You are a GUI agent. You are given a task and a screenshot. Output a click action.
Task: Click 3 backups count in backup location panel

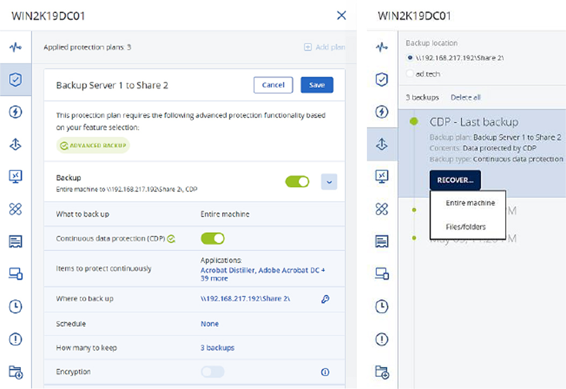point(422,97)
